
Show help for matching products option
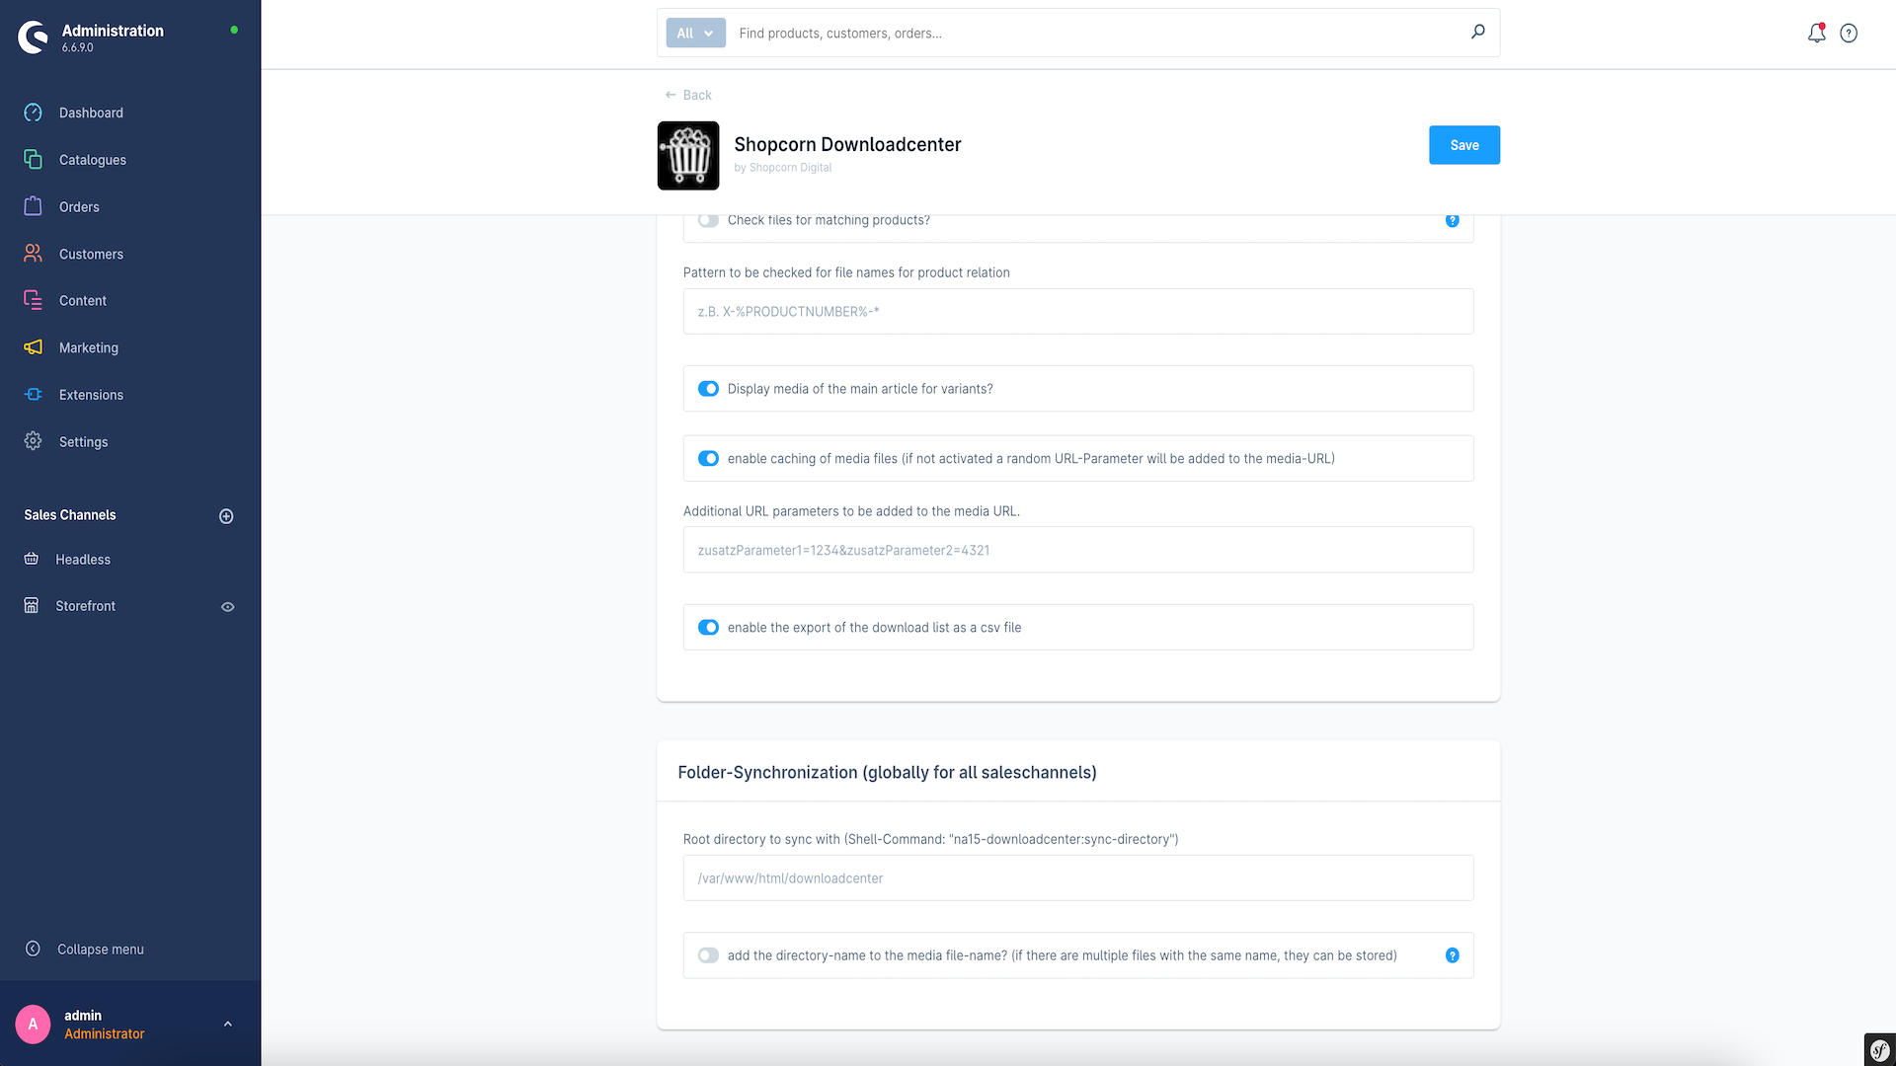pyautogui.click(x=1452, y=220)
